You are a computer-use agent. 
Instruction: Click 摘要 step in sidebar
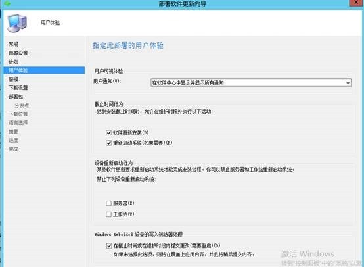[x=13, y=132]
